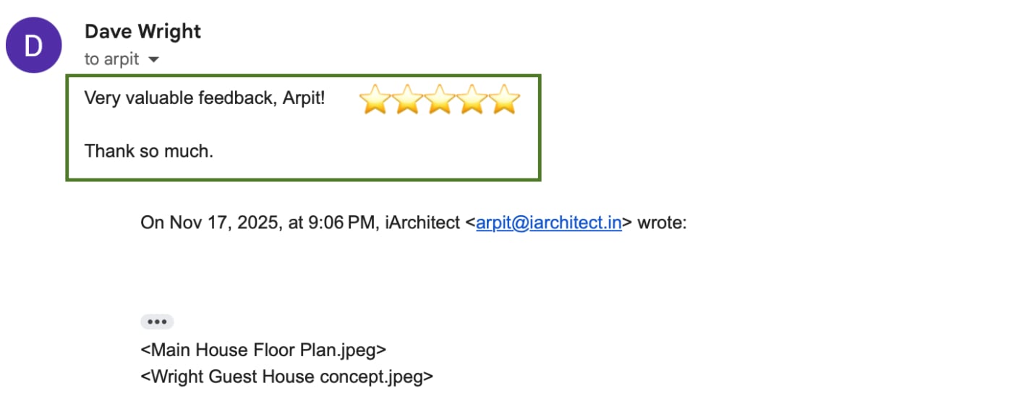Click the 'Main House Floor Plan.jpeg' attachment reference
This screenshot has width=1014, height=414.
pos(263,350)
